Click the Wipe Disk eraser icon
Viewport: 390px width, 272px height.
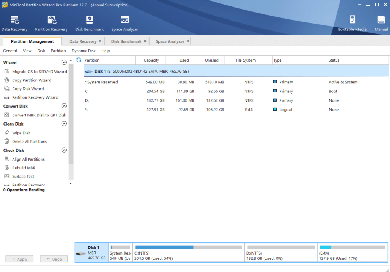point(7,133)
